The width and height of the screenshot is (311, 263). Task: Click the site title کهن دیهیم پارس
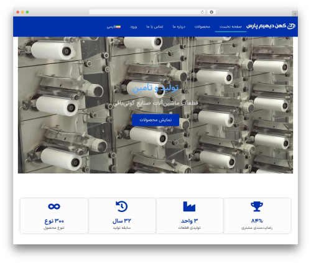266,26
